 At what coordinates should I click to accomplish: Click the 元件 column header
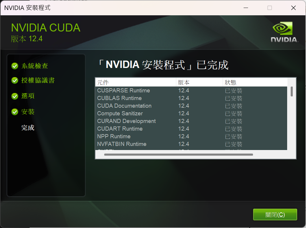(x=102, y=82)
